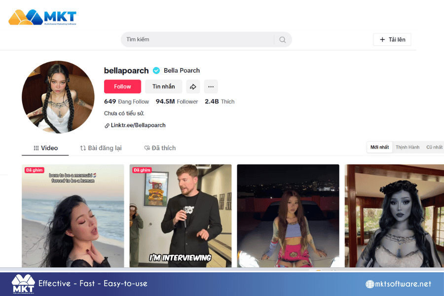Click the MKT logo at top left
444x296 pixels.
(42, 17)
